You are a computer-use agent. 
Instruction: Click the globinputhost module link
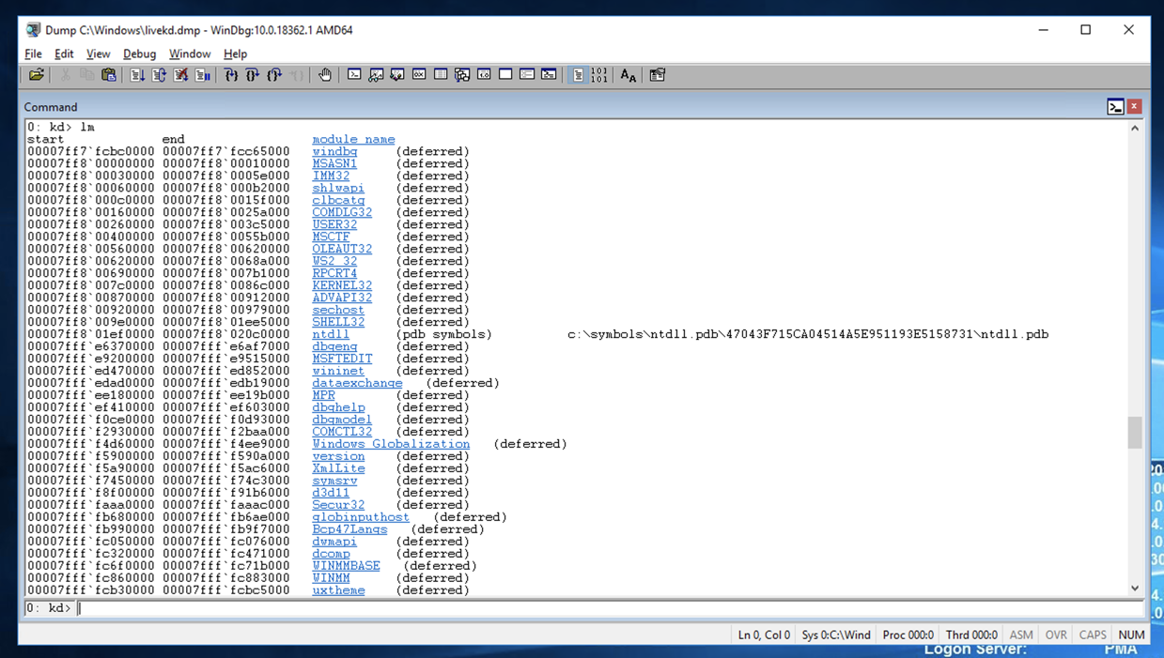click(361, 517)
